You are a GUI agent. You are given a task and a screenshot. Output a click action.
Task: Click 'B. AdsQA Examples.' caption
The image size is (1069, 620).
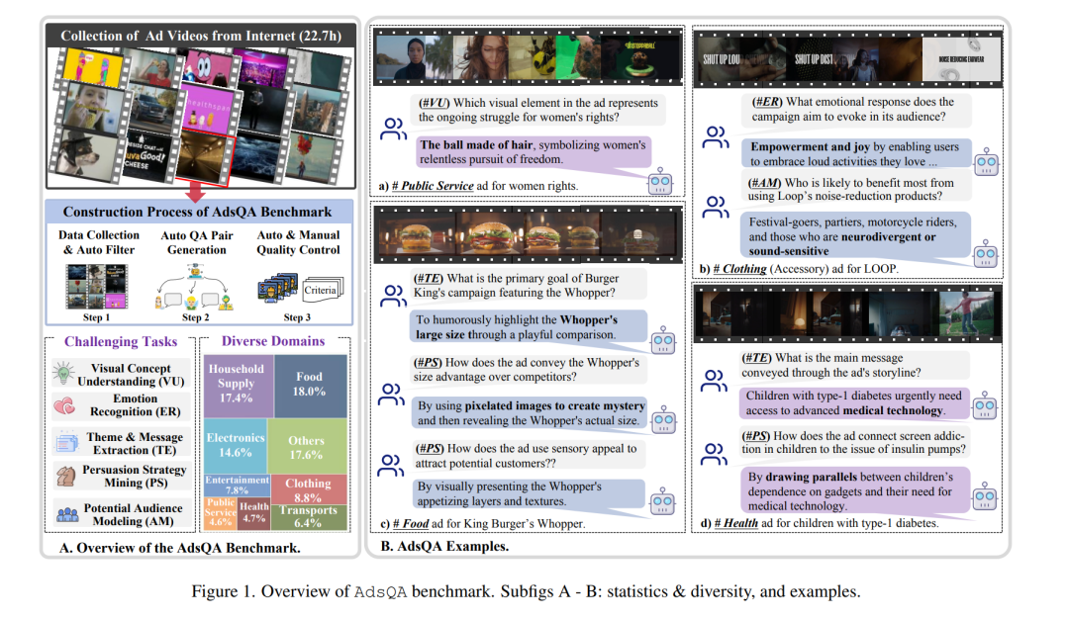pyautogui.click(x=444, y=547)
